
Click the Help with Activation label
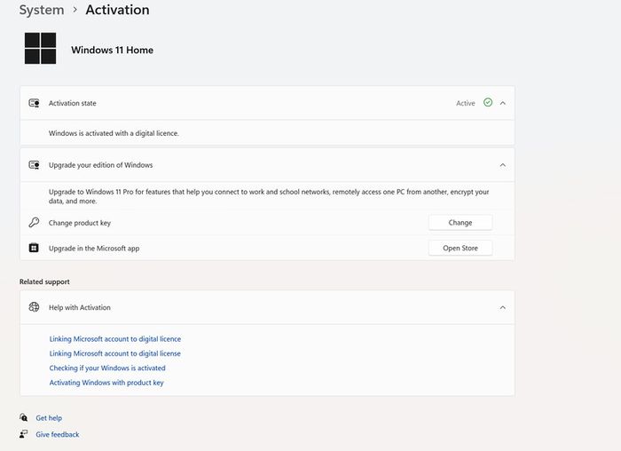pos(80,307)
